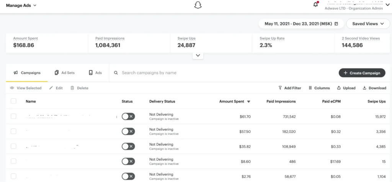The image size is (392, 182).
Task: Check the select-all checkbox in header
Action: tap(13, 101)
